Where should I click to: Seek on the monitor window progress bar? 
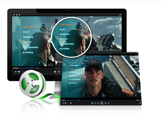(x=41, y=68)
